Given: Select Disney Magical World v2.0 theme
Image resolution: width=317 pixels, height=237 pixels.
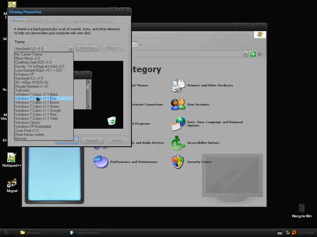Looking at the screenshot, I should point(44,66).
